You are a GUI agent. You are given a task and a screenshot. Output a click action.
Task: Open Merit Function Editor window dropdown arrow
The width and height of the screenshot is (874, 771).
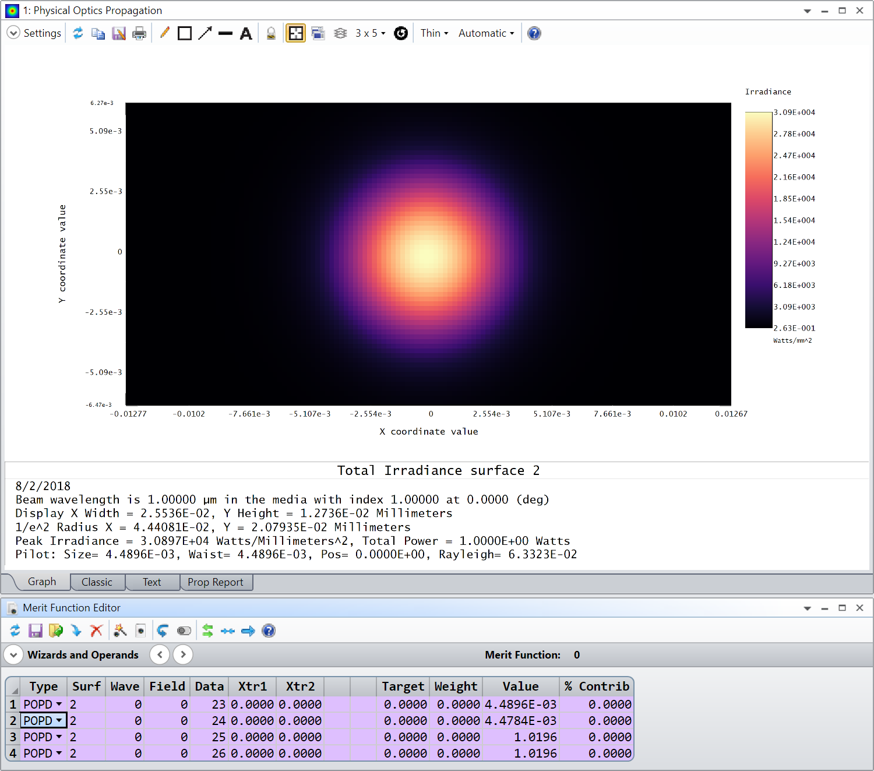807,608
